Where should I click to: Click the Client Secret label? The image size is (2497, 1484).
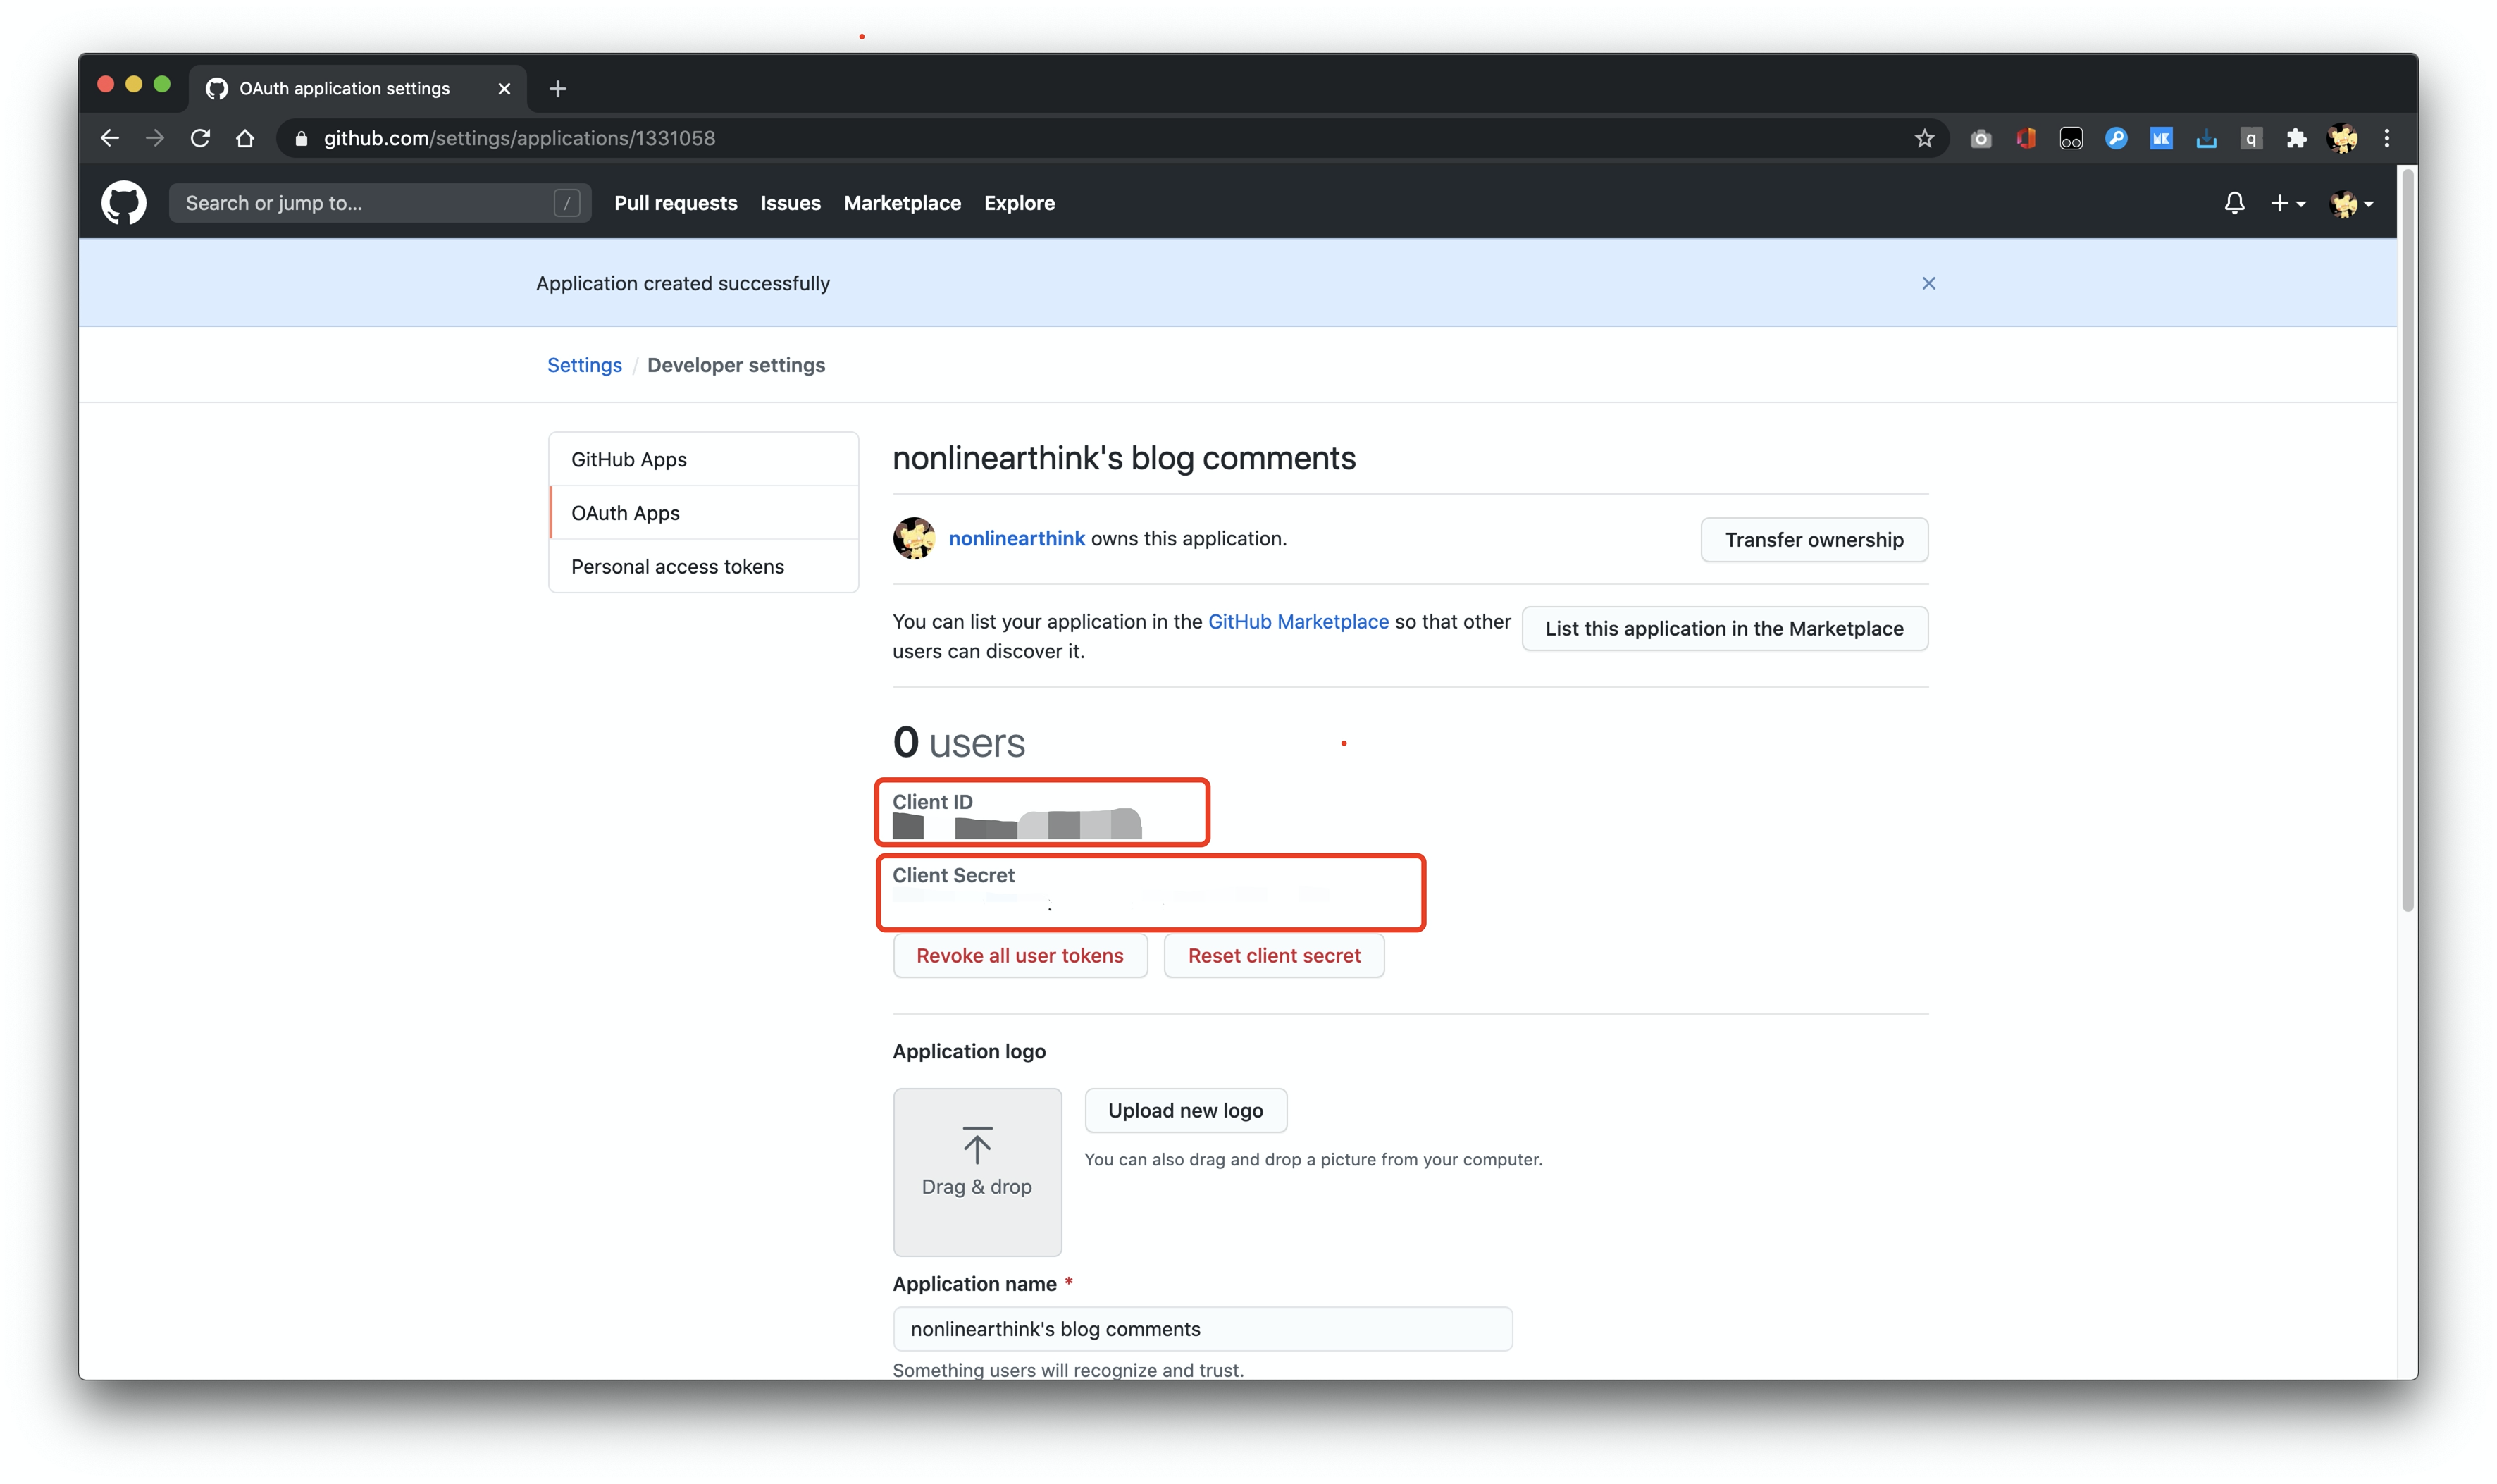953,875
